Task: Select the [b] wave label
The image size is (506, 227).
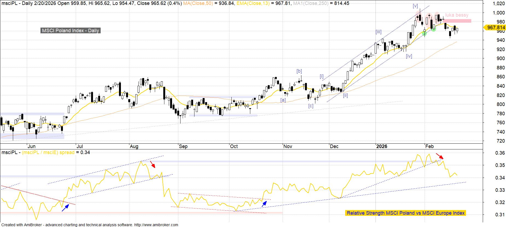Action: [299, 71]
